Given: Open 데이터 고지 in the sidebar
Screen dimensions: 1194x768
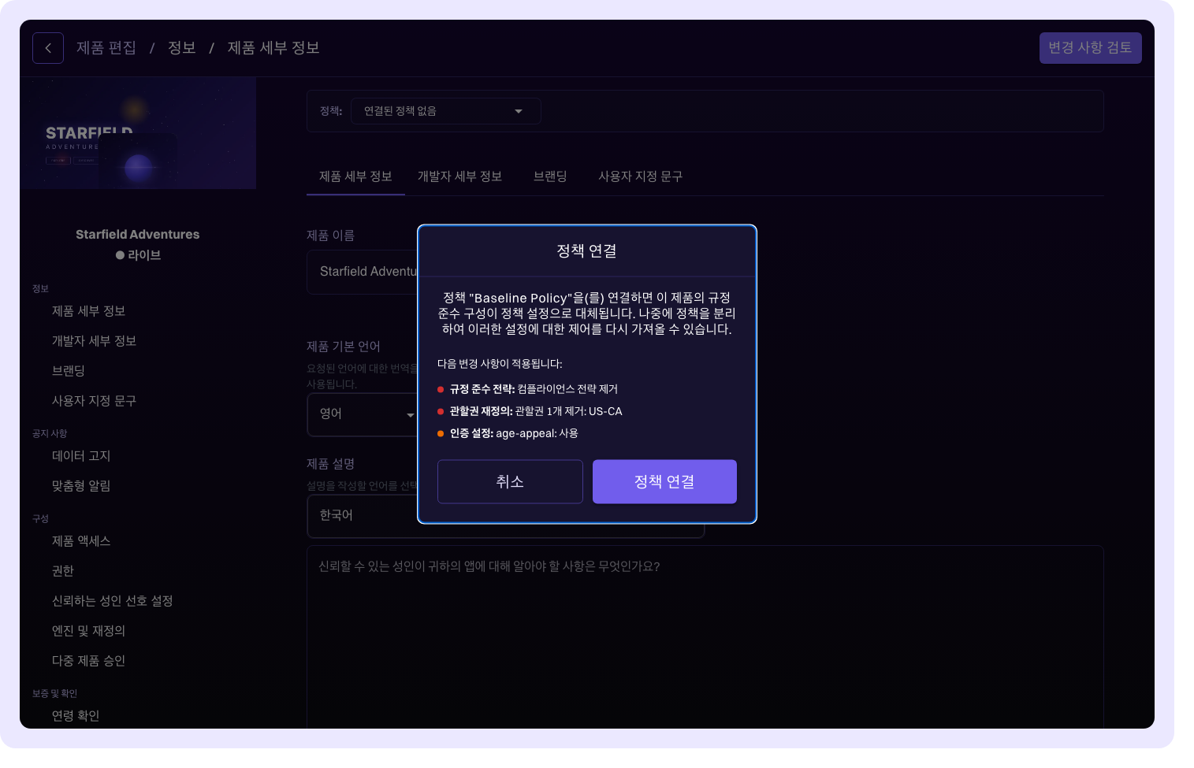Looking at the screenshot, I should [x=81, y=456].
